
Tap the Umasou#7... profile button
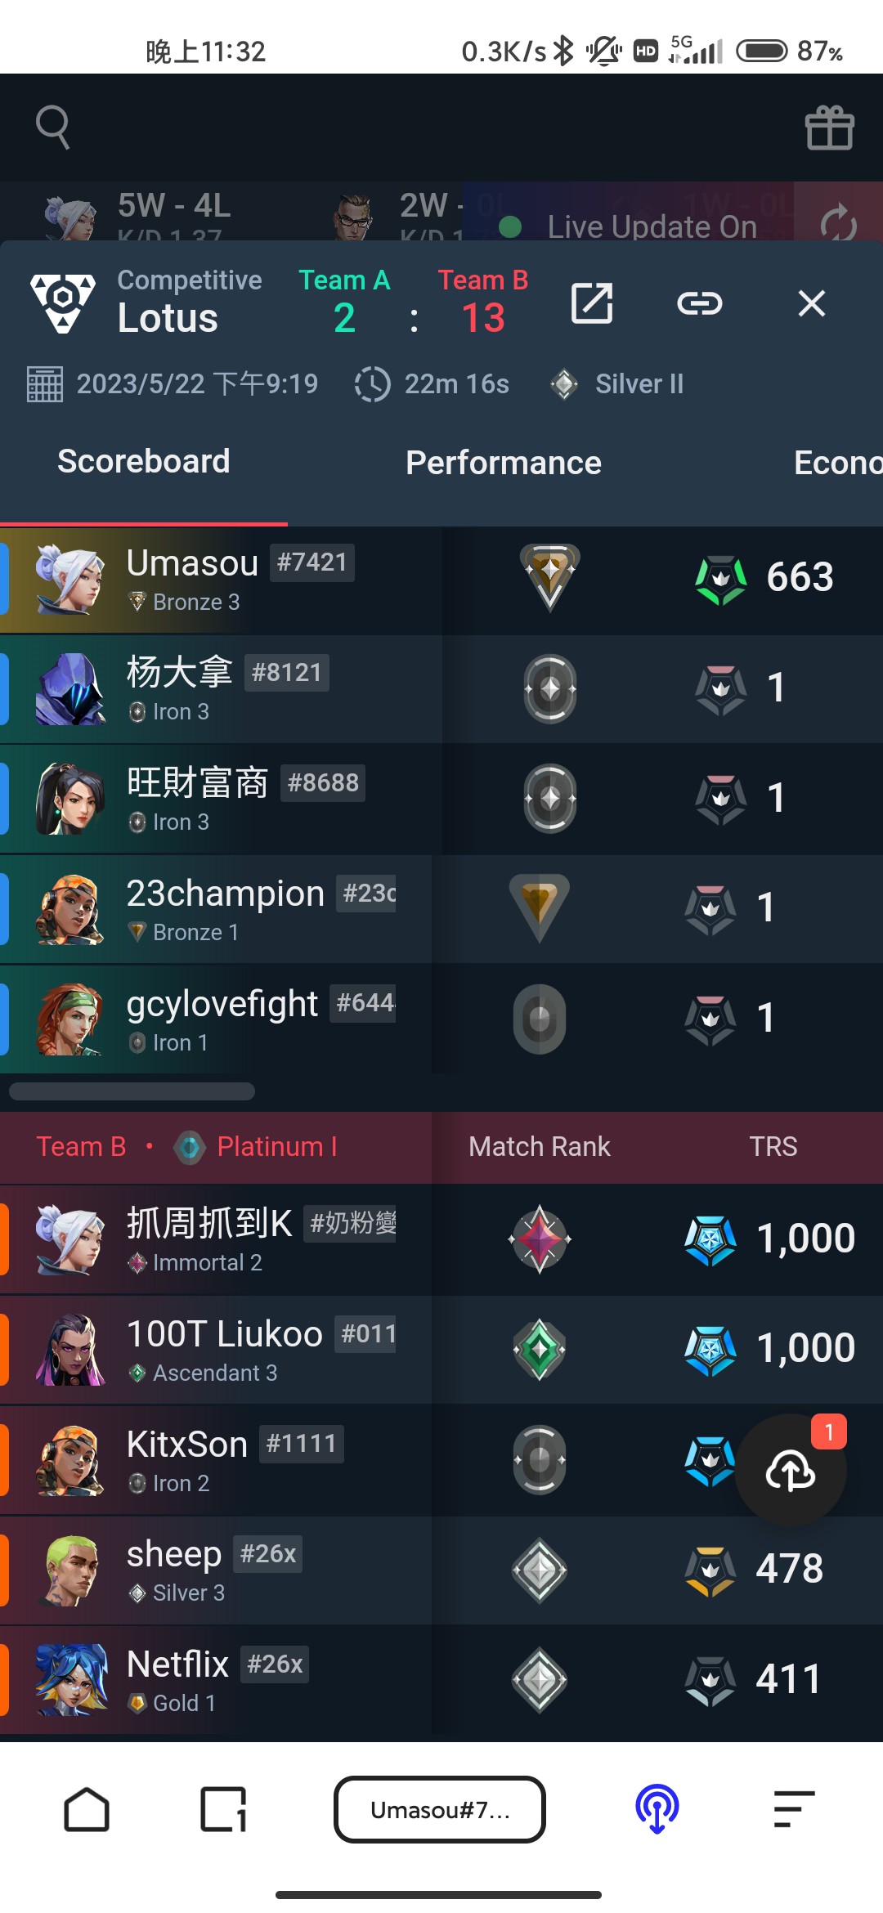click(440, 1810)
